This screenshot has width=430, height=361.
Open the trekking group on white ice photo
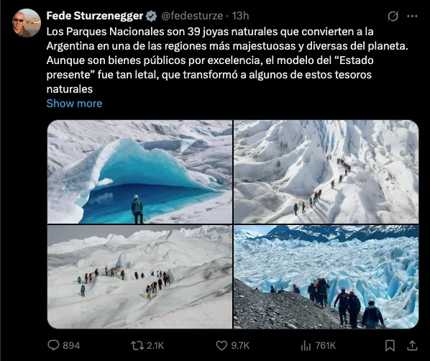[140, 277]
